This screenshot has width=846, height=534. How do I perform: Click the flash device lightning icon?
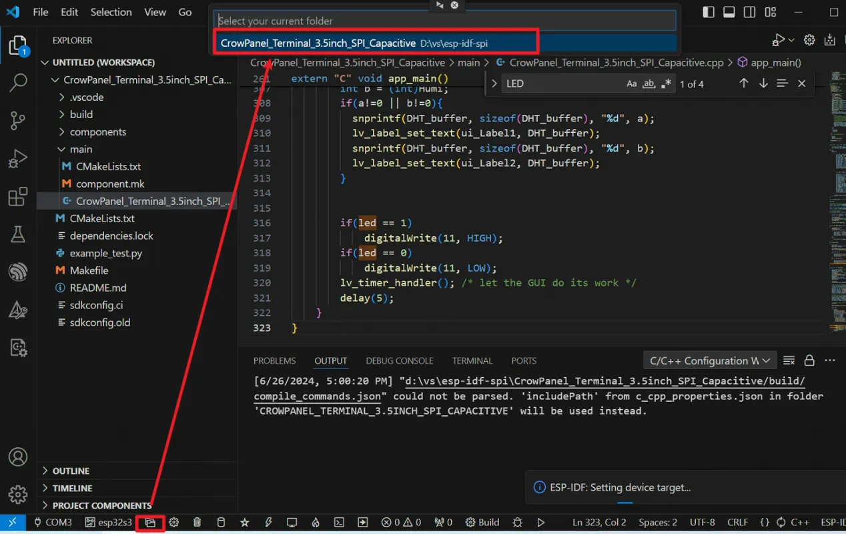coord(268,523)
